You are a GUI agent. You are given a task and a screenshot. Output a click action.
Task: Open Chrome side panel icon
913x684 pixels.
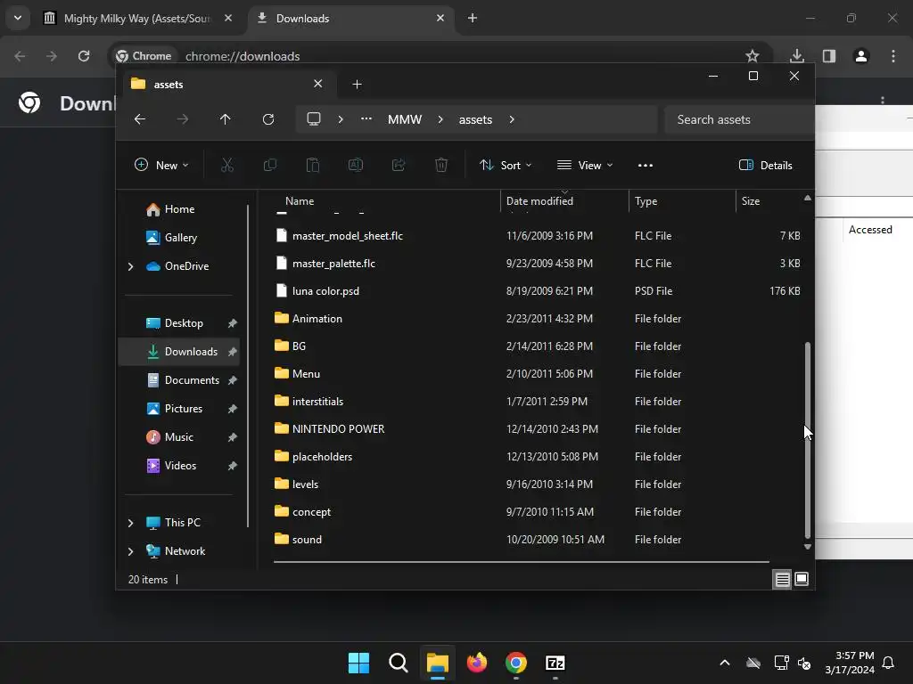[829, 56]
